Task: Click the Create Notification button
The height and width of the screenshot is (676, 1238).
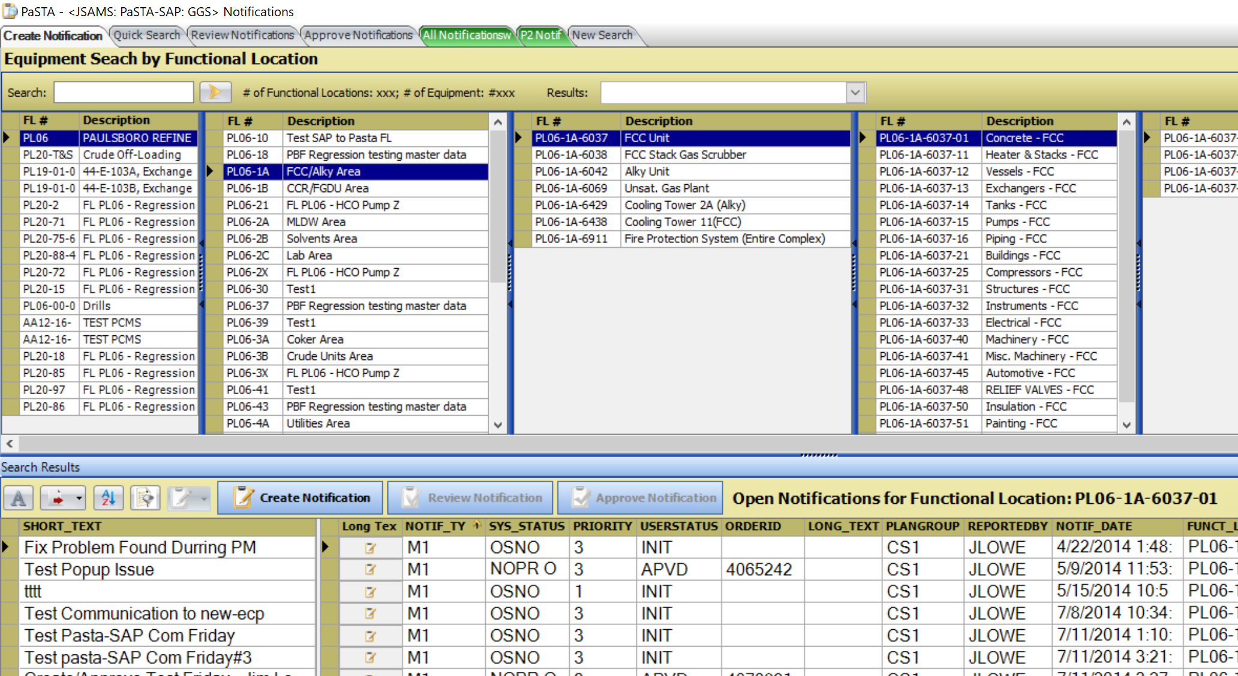Action: [x=300, y=498]
